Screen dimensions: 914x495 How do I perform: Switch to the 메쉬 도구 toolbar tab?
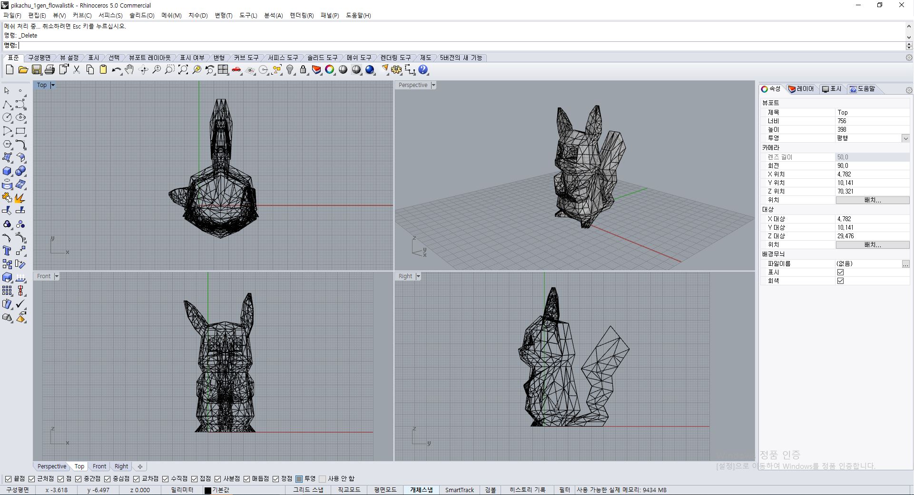359,58
